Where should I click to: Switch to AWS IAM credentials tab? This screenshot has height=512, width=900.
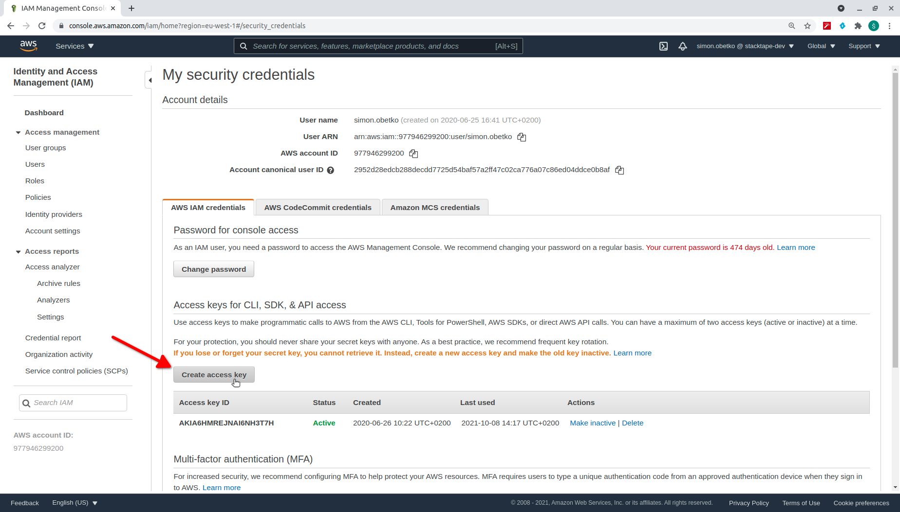point(208,208)
